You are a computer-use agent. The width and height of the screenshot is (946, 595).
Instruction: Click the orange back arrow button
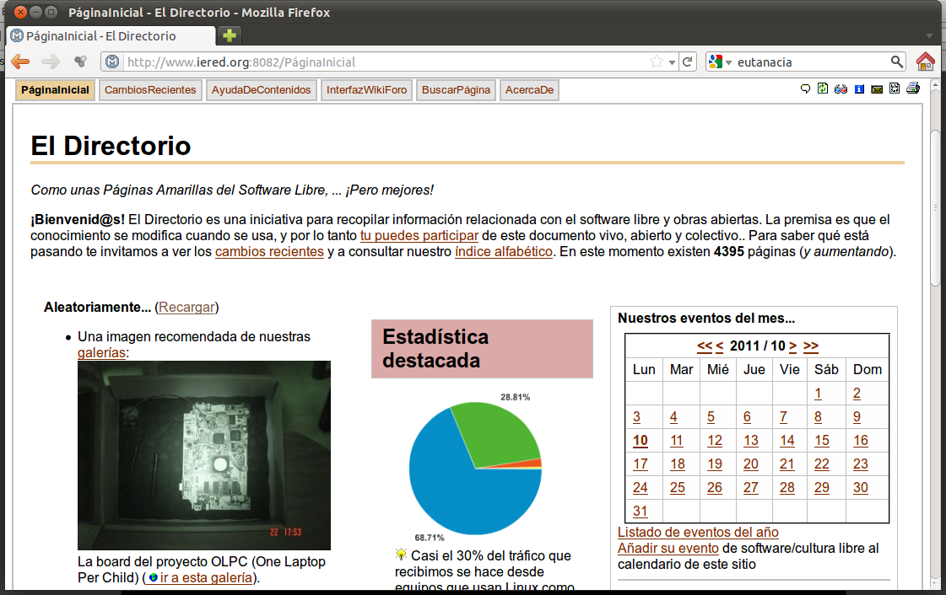[20, 62]
